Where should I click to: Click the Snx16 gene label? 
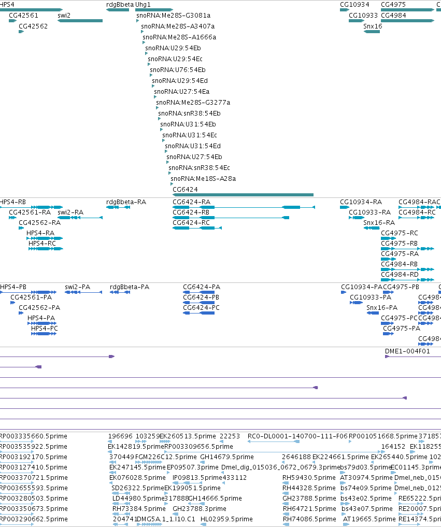(x=373, y=26)
